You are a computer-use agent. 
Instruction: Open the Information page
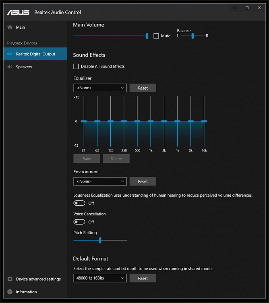coord(35,292)
